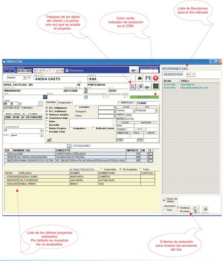Open the green CRM monitor icon
Image resolution: width=223 pixels, height=261 pixels.
(156, 86)
